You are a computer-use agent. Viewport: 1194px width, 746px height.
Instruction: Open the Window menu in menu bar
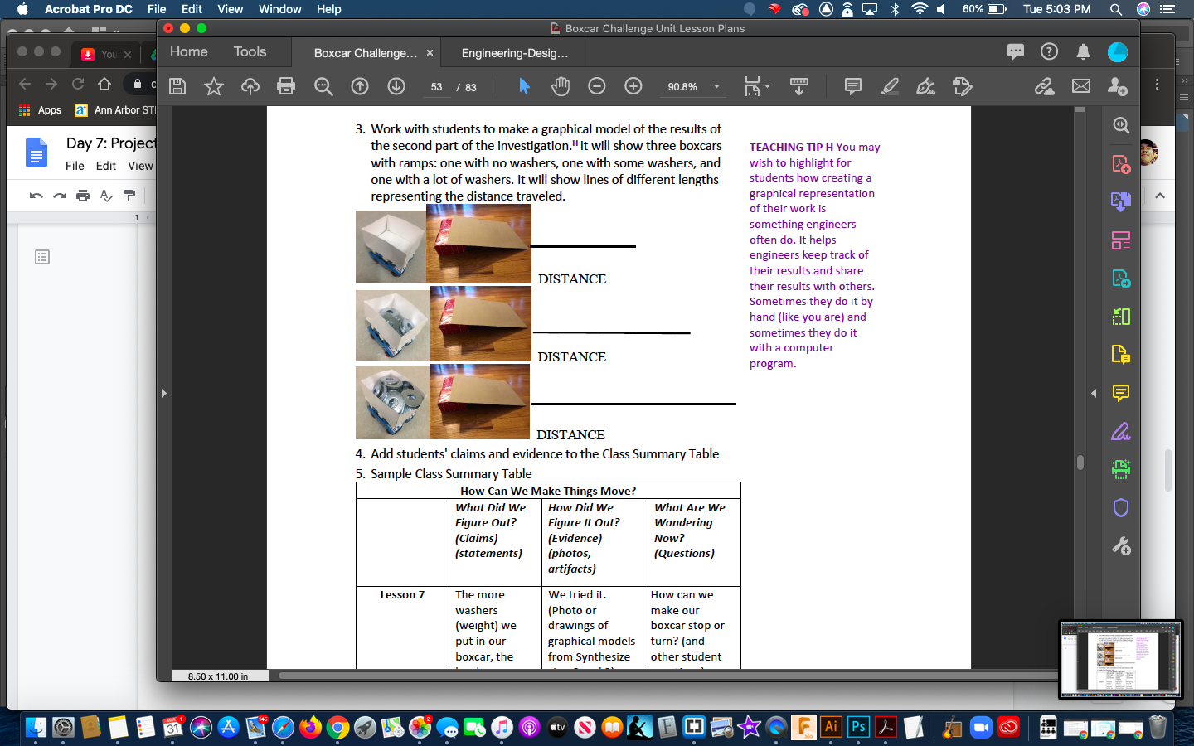(279, 9)
